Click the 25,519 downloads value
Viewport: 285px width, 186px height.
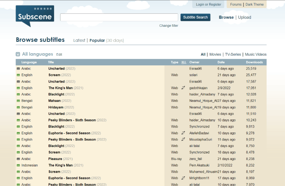coord(251,69)
